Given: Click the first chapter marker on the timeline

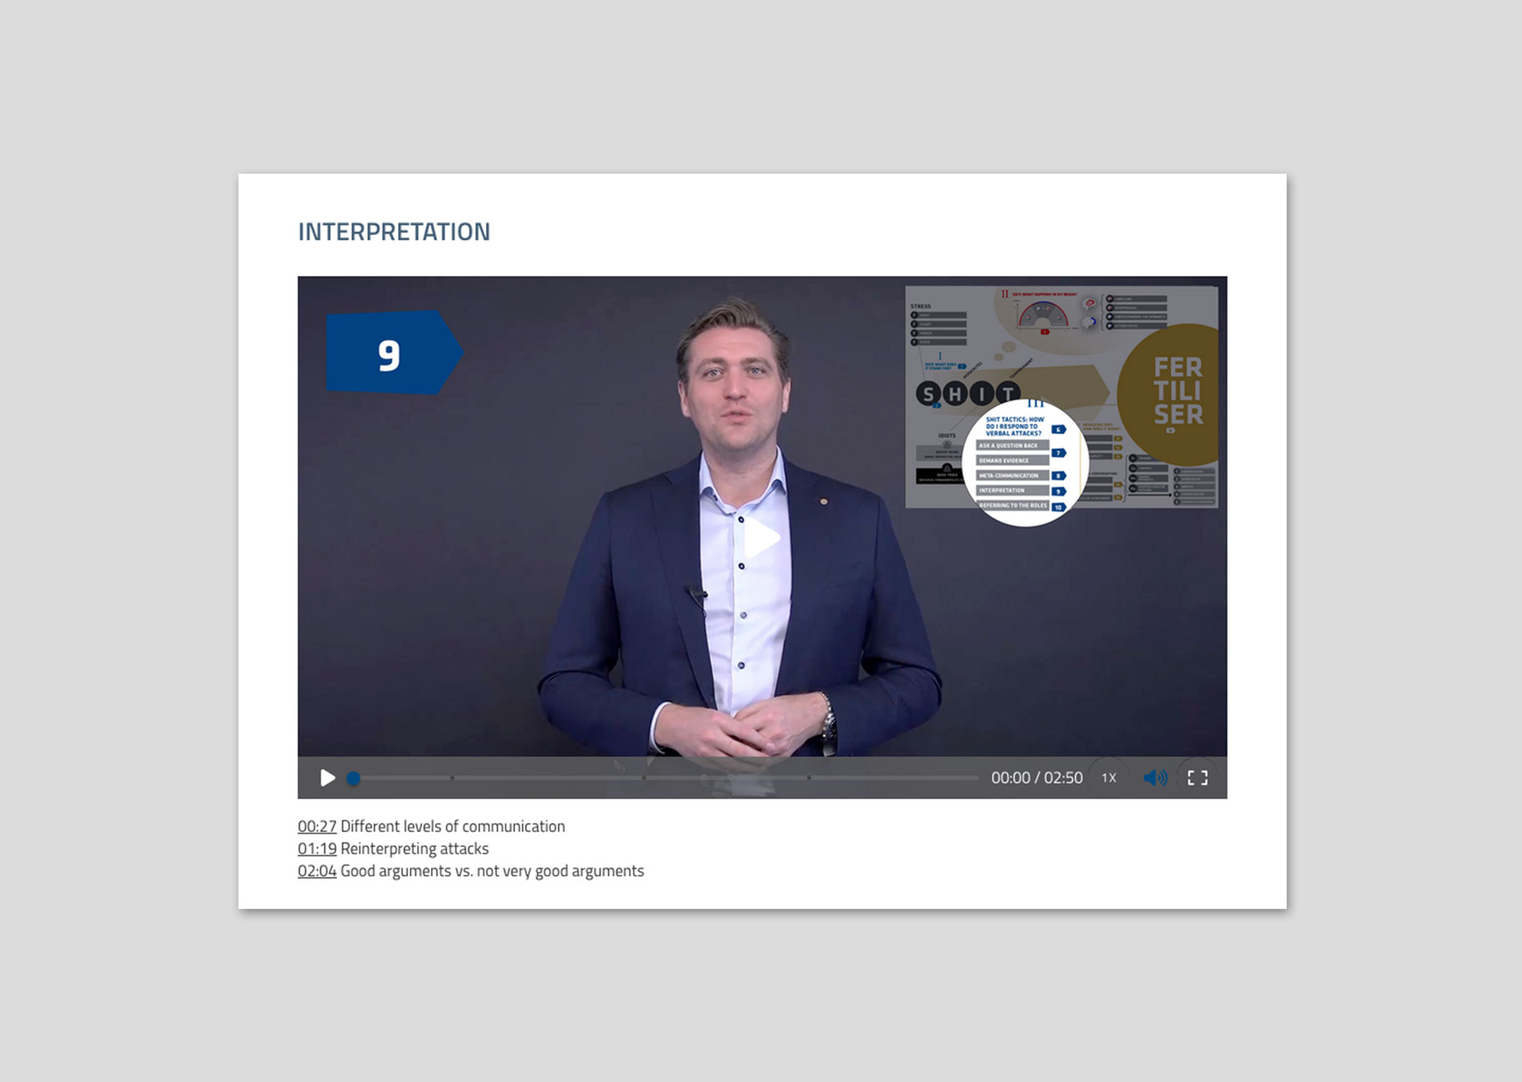Looking at the screenshot, I should pos(452,778).
